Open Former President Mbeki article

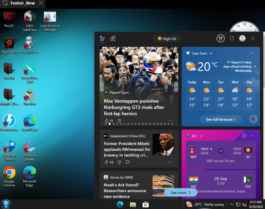tap(127, 149)
